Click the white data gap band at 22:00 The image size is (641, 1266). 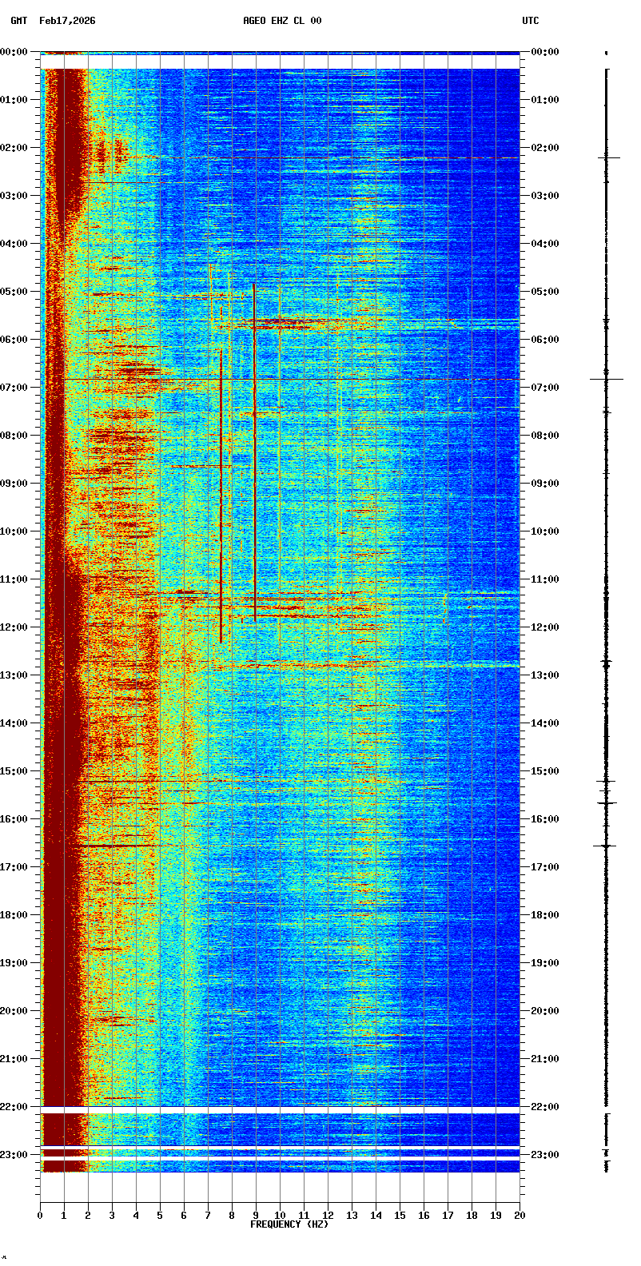coord(280,1110)
